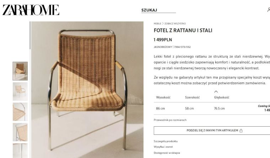Open Przewodnik po rozmiarach size guide
The width and height of the screenshot is (270, 158).
tap(170, 120)
